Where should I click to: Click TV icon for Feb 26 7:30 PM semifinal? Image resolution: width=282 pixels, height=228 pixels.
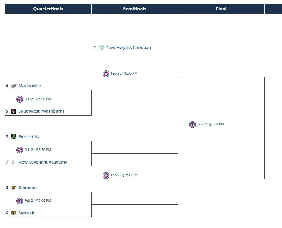106,175
